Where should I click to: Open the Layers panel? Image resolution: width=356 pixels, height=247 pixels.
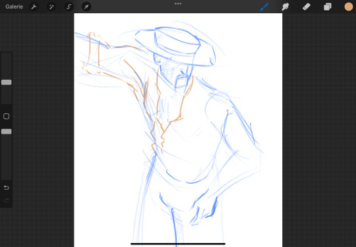tap(328, 7)
